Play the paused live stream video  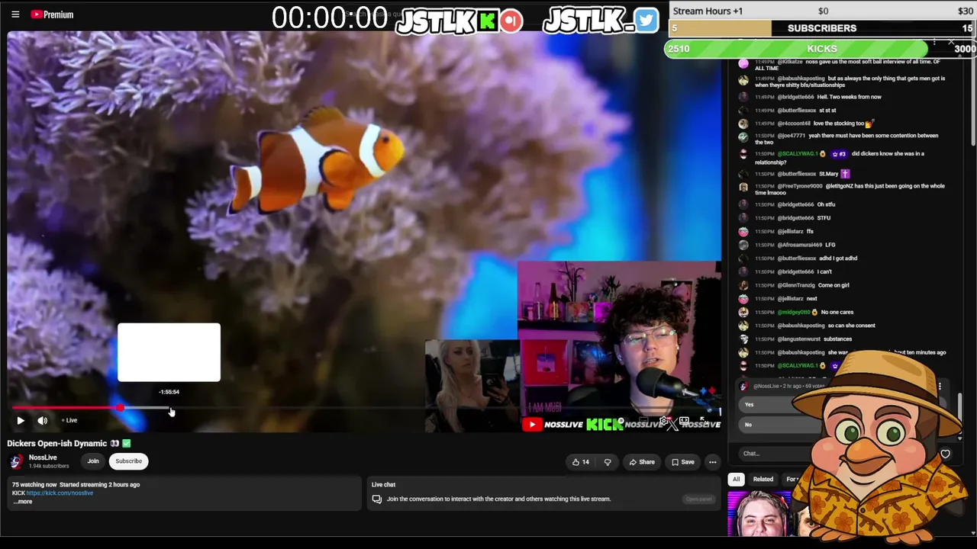(x=21, y=420)
